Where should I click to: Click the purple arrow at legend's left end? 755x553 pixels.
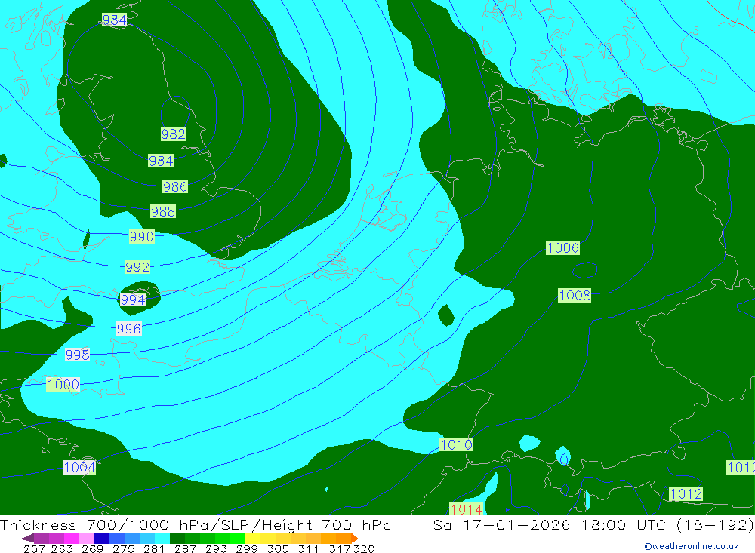point(27,538)
